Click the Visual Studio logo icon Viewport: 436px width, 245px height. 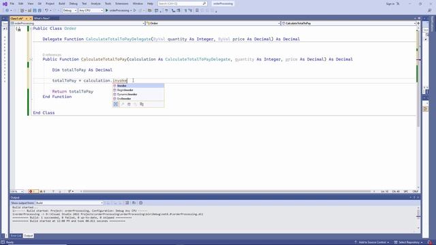click(5, 3)
